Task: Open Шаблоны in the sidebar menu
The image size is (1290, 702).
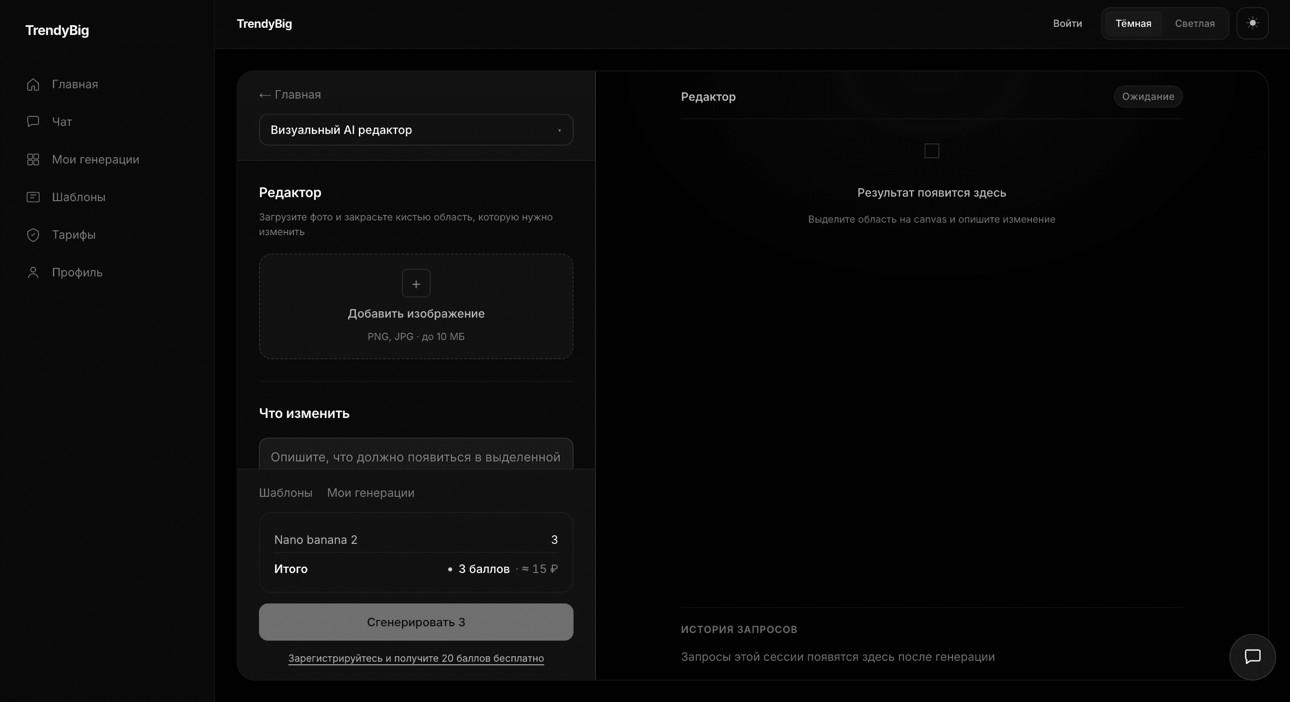Action: click(78, 197)
